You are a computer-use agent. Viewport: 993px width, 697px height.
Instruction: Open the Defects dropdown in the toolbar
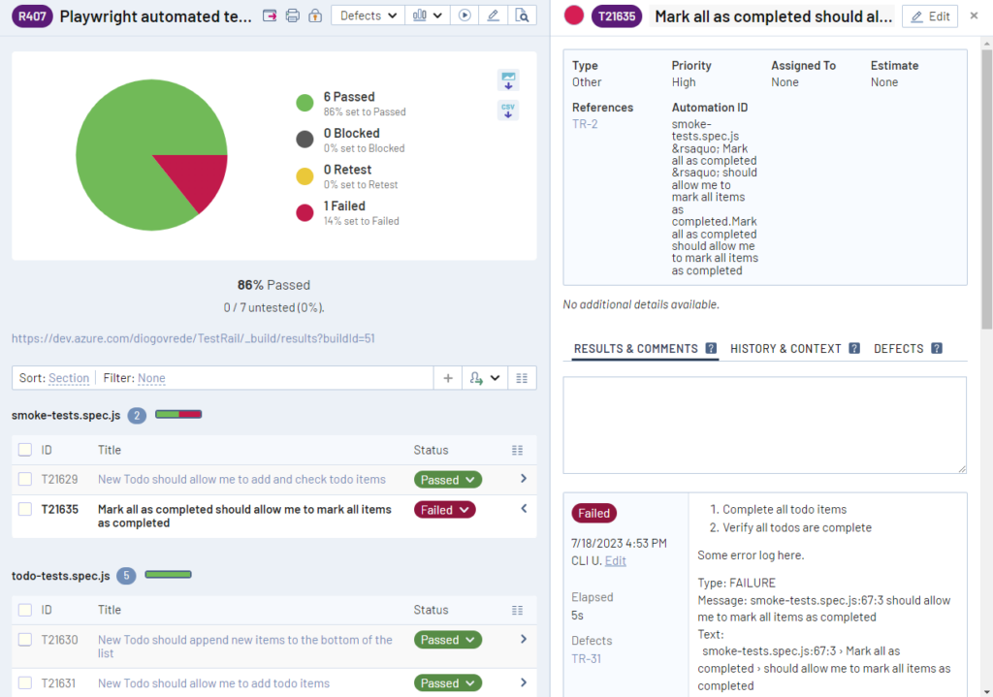(x=368, y=16)
